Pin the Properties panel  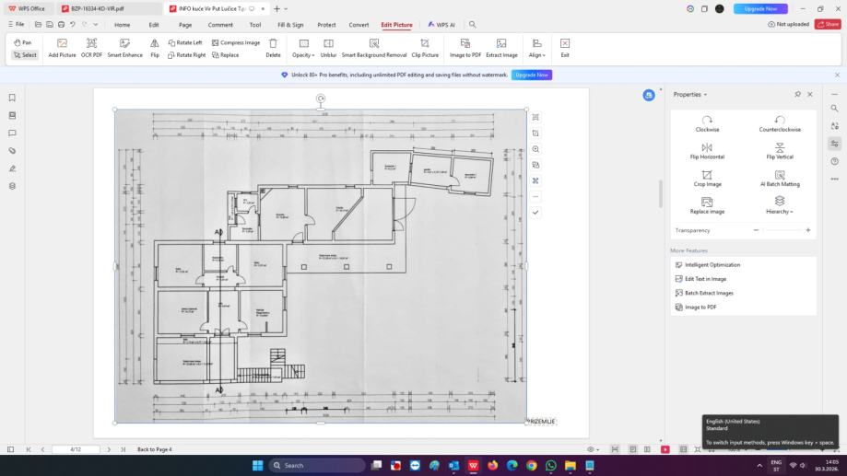797,94
